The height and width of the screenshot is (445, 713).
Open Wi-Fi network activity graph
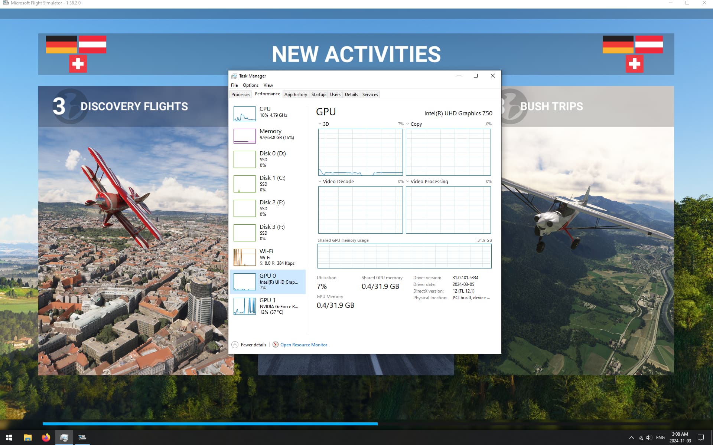pyautogui.click(x=244, y=257)
